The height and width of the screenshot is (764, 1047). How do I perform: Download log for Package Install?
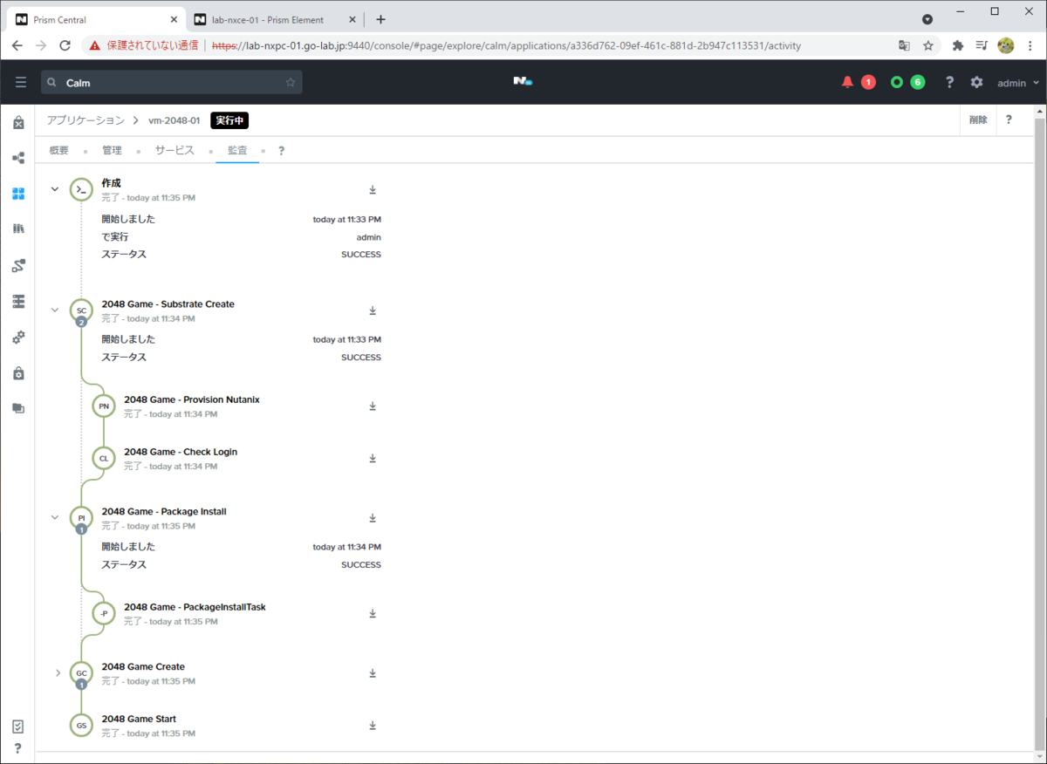coord(373,518)
